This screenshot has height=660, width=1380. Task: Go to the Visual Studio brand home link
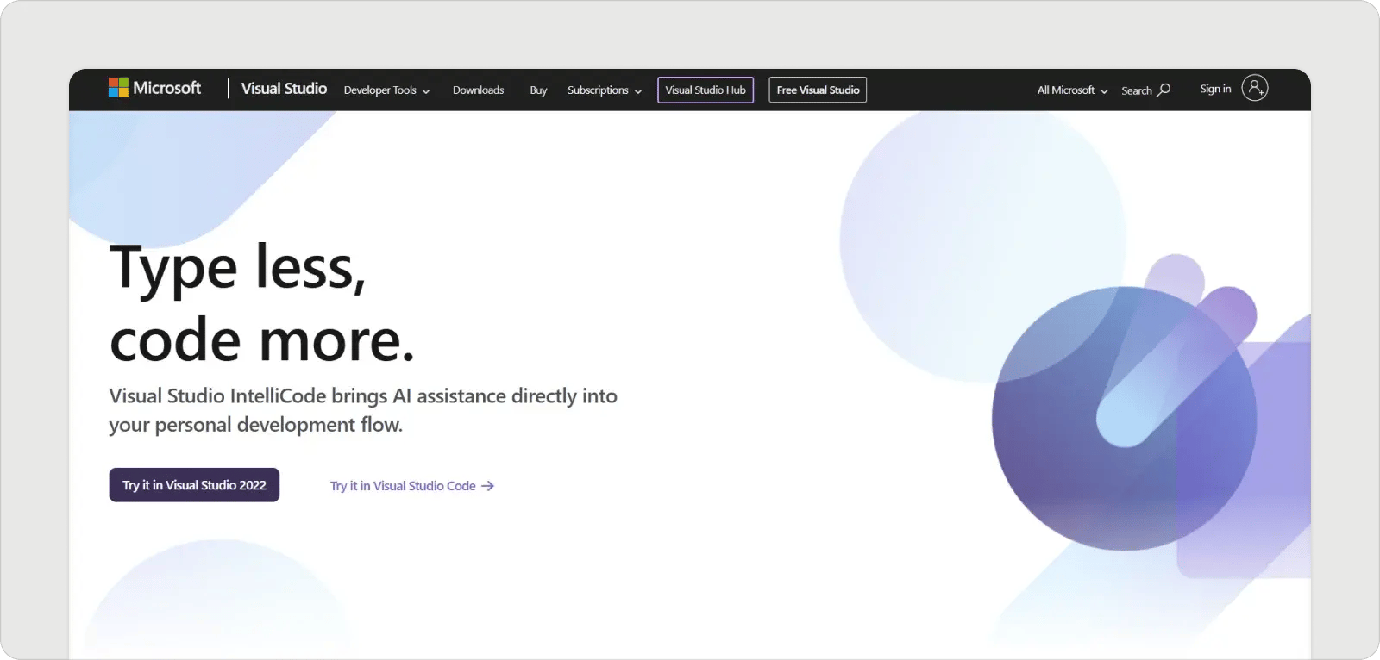pyautogui.click(x=284, y=89)
